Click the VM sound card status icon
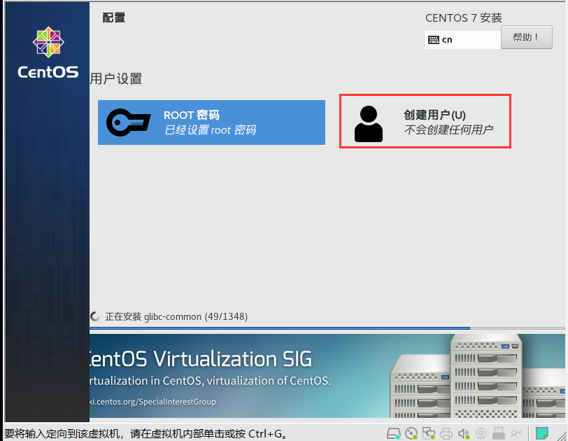This screenshot has height=441, width=568. click(x=464, y=433)
